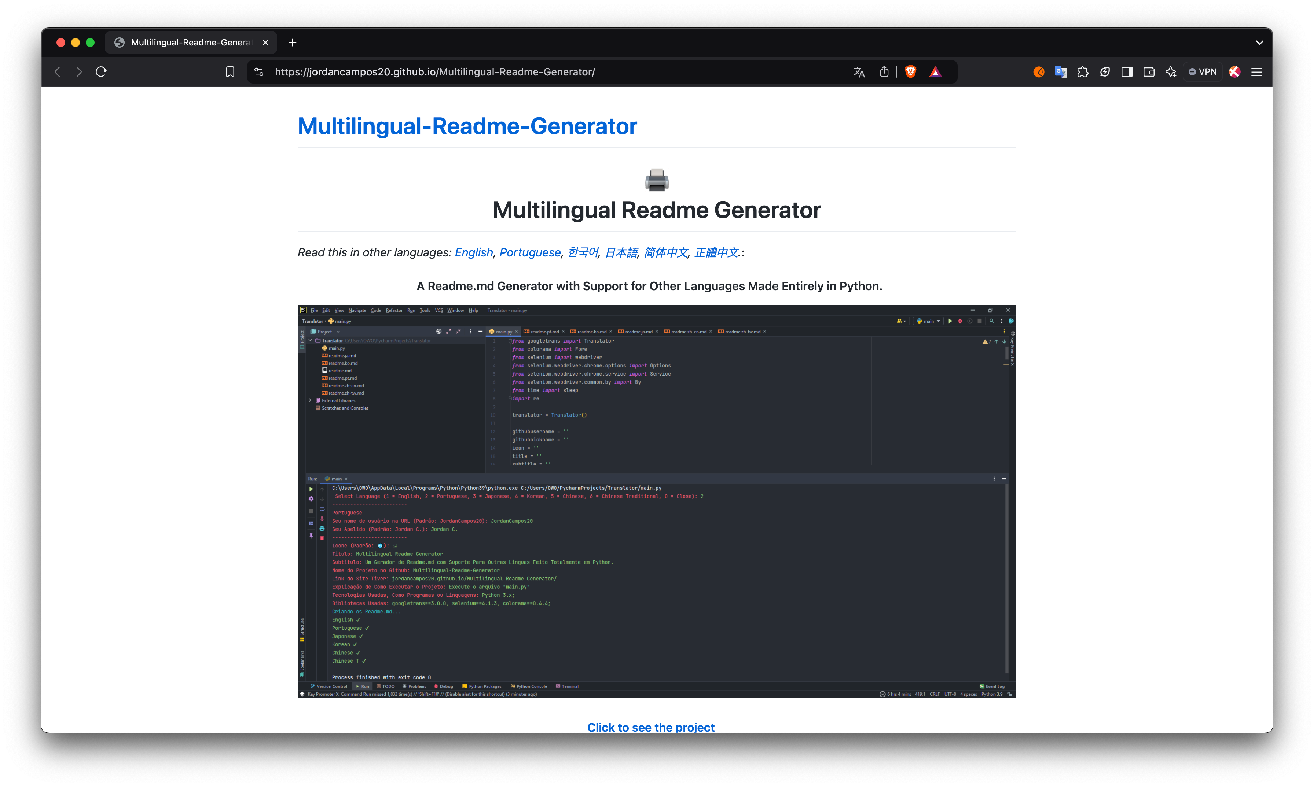
Task: Open the share icon in address bar
Action: pyautogui.click(x=884, y=72)
